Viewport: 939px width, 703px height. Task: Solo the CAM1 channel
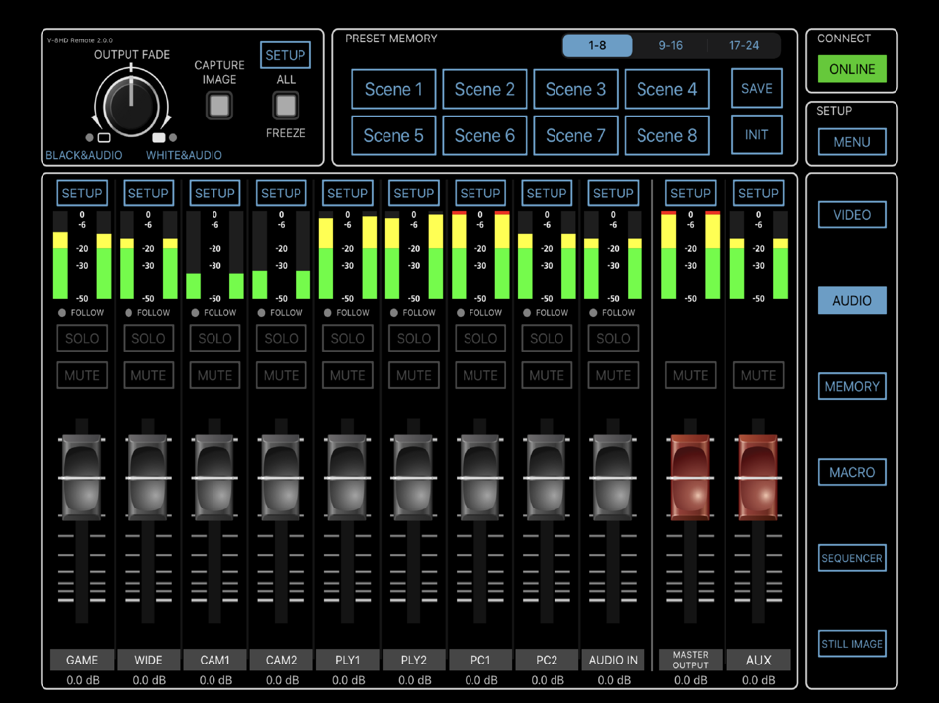214,338
